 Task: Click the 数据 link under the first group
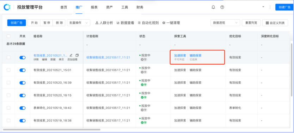pos(53,60)
